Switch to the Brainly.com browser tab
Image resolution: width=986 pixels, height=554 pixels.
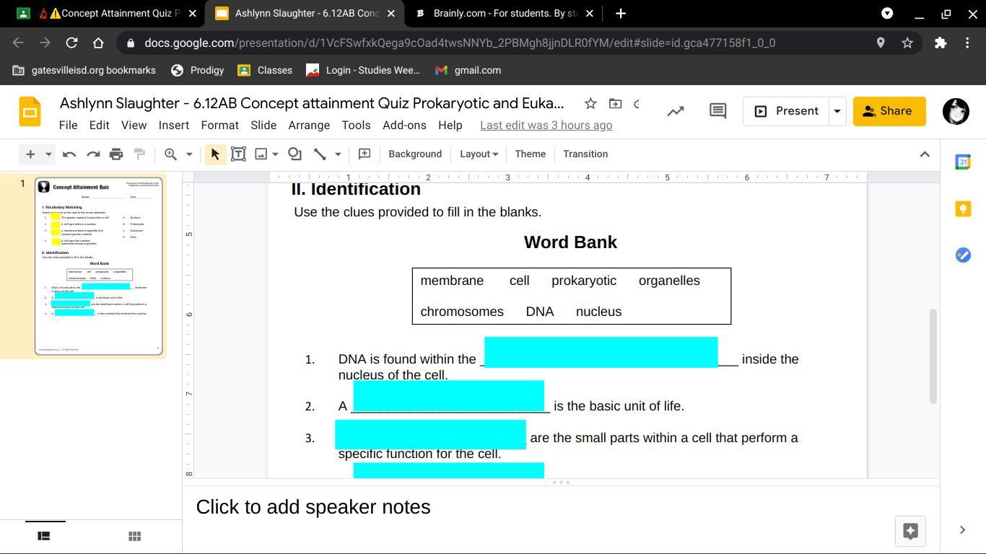coord(505,13)
